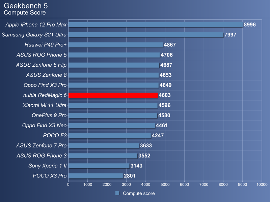Select the "8000" x-axis tick label
Viewport: 270px width, 202px height.
coord(223,184)
